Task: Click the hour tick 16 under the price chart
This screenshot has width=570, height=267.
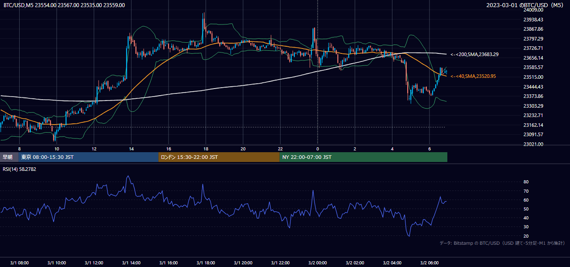Action: coord(169,149)
